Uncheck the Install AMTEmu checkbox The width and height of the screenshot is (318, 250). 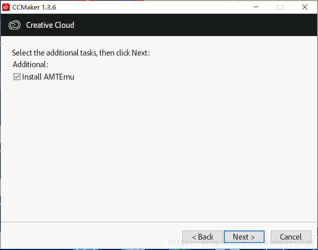[17, 77]
